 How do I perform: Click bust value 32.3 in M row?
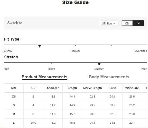tap(112, 114)
